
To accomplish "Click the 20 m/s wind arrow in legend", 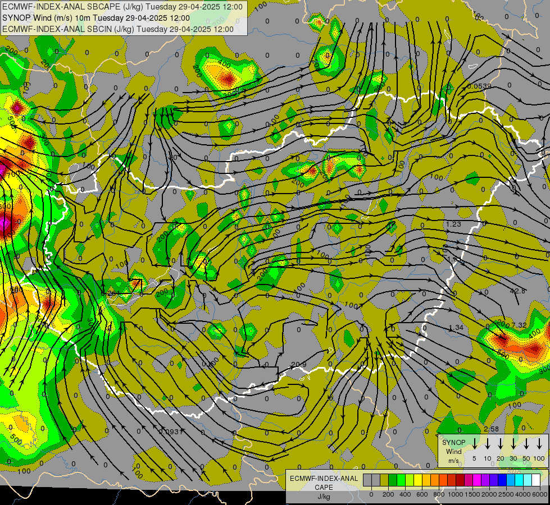I will click(x=501, y=444).
